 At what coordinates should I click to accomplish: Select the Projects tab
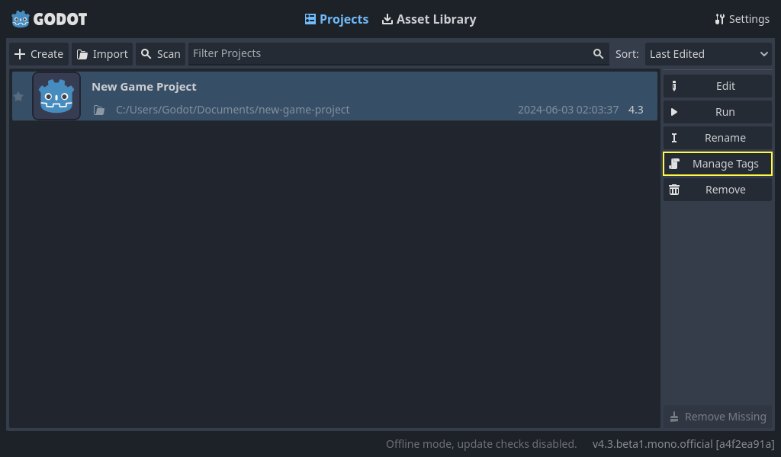tap(336, 19)
